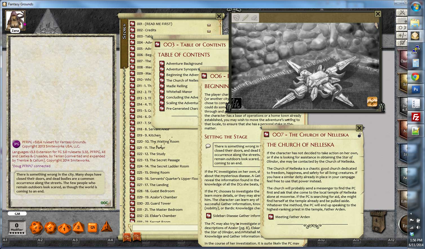Click the Modifier box value

point(17,225)
